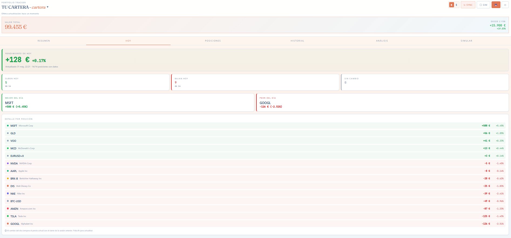This screenshot has width=511, height=238.
Task: Click the floppy disk save icon
Action: point(496,5)
